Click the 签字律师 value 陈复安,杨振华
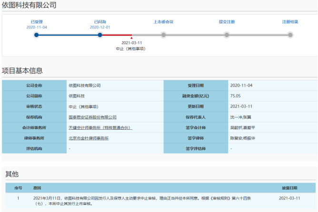 coord(243,138)
